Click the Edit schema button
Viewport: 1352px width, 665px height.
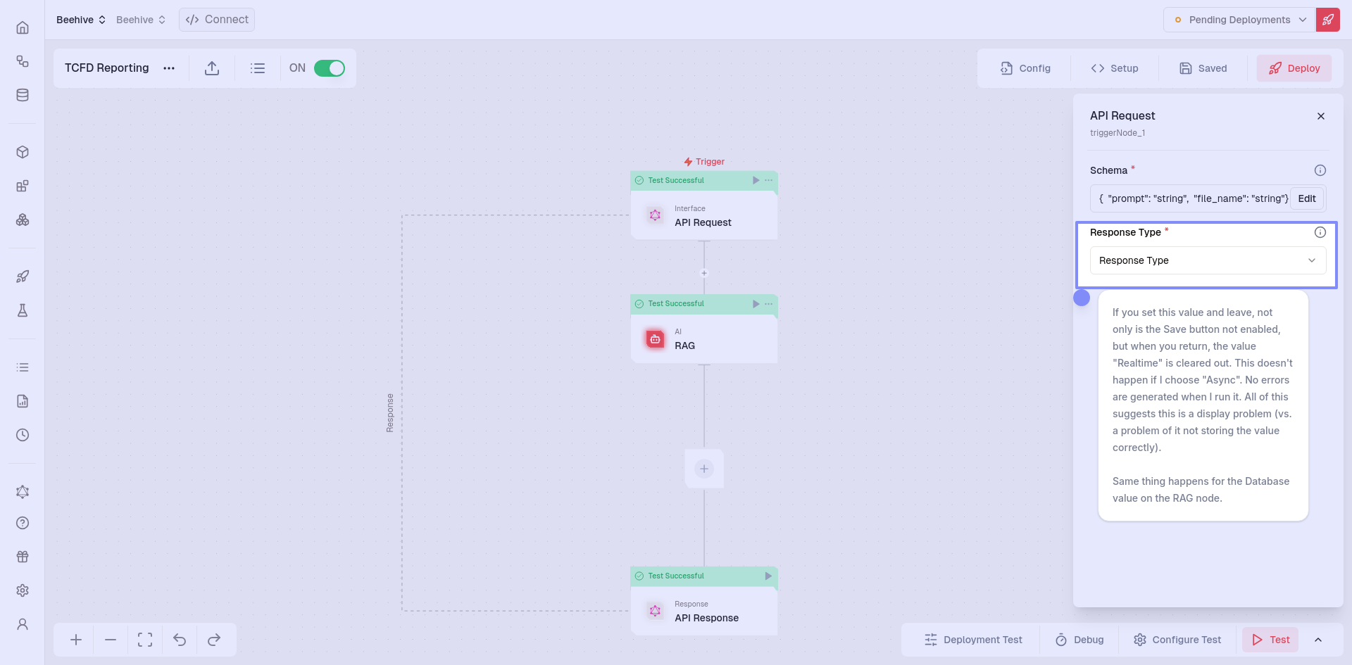coord(1307,198)
